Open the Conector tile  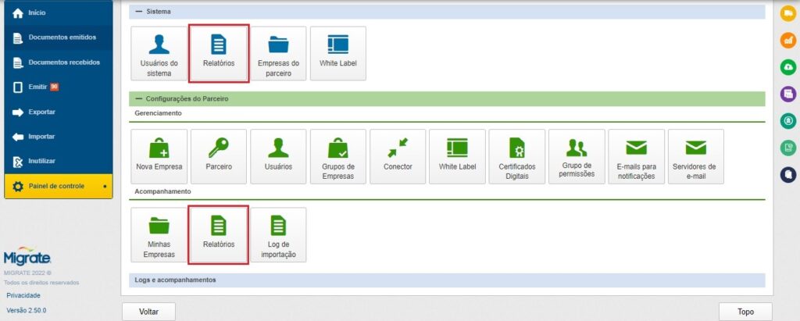[398, 156]
